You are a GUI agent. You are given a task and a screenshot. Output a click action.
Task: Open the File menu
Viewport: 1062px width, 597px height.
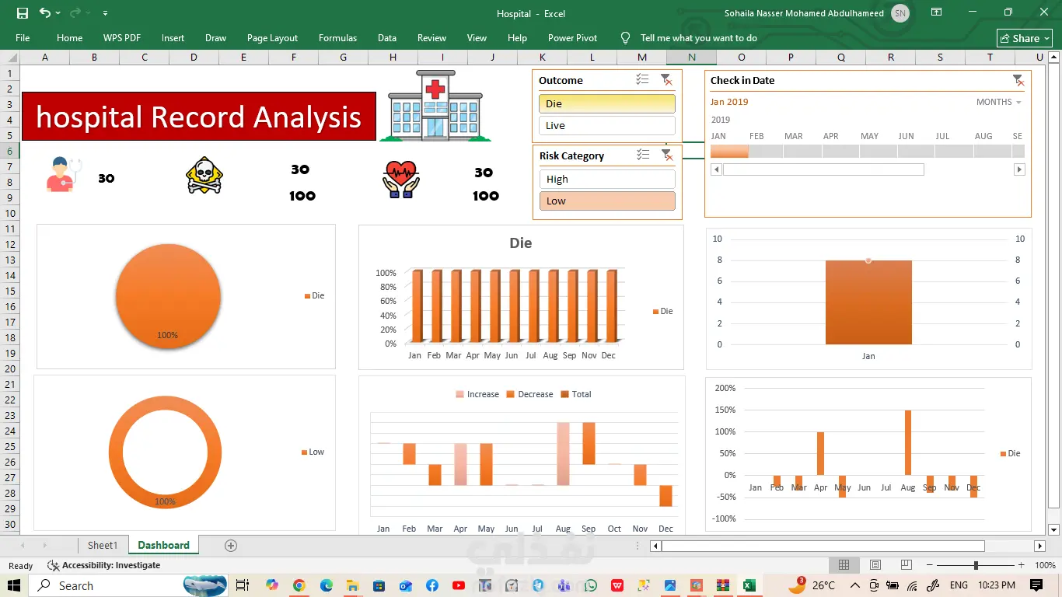tap(23, 37)
